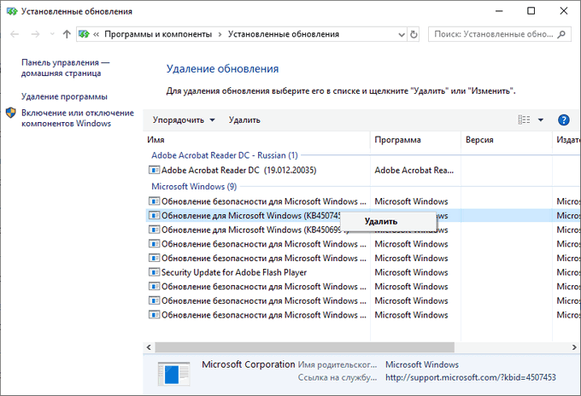This screenshot has width=581, height=396.
Task: Open the Удаление программы link
Action: pyautogui.click(x=64, y=96)
